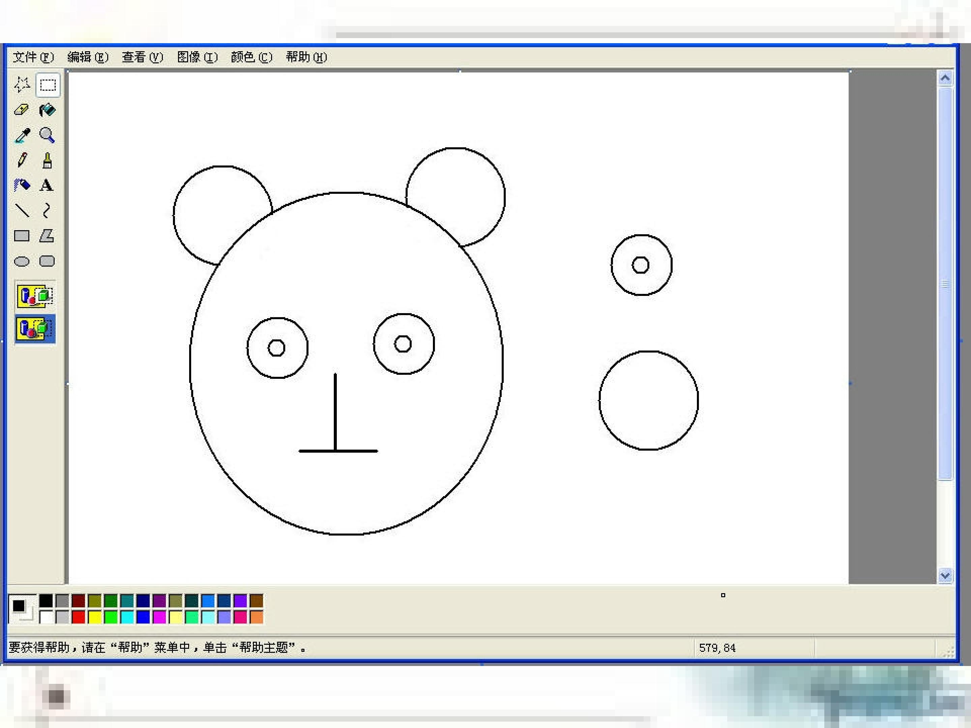The image size is (971, 728).
Task: Select the white color swatch
Action: point(46,617)
